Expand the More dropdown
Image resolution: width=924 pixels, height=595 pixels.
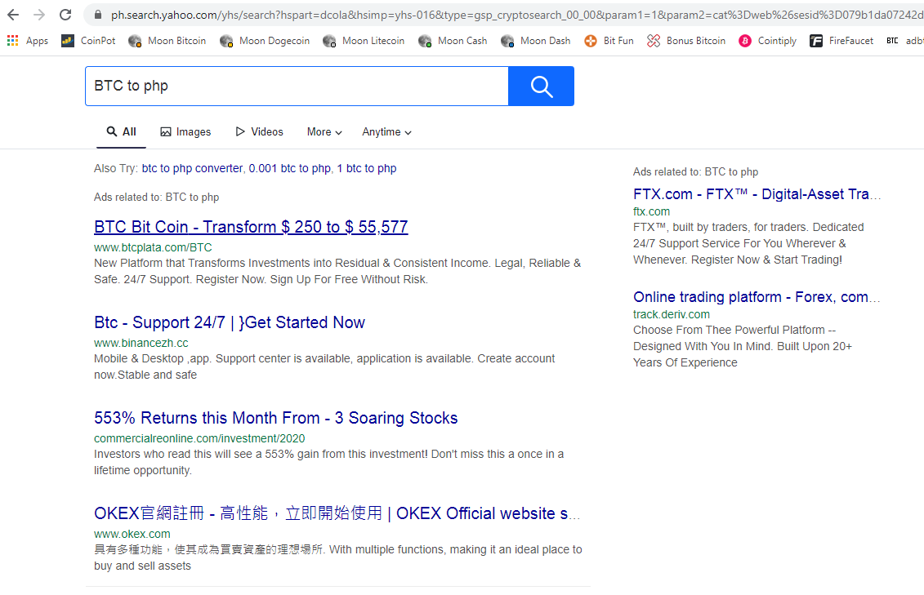point(324,132)
